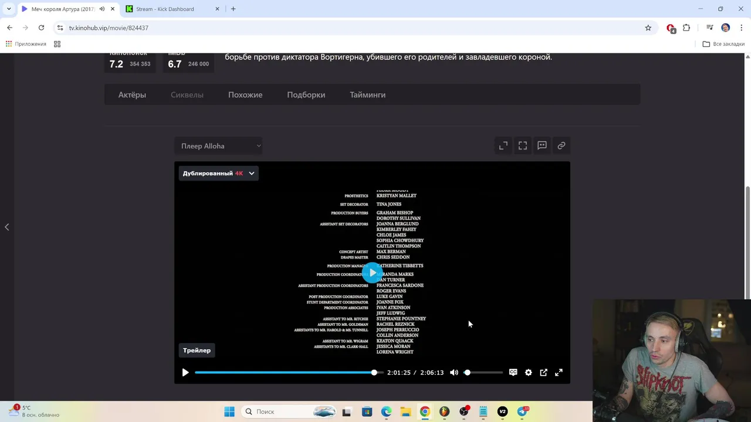Image resolution: width=751 pixels, height=422 pixels.
Task: Open the Windows Start menu
Action: [x=229, y=411]
